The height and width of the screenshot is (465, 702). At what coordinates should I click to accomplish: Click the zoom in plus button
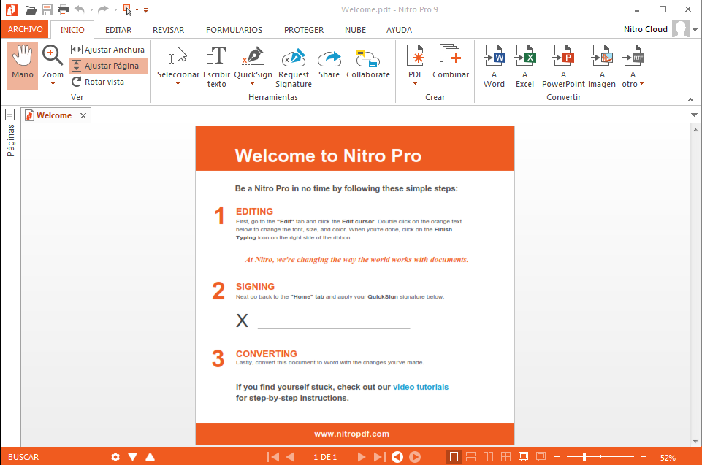point(644,456)
